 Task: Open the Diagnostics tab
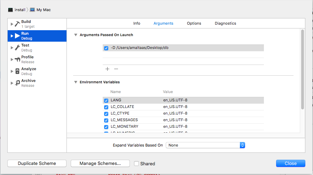point(225,23)
